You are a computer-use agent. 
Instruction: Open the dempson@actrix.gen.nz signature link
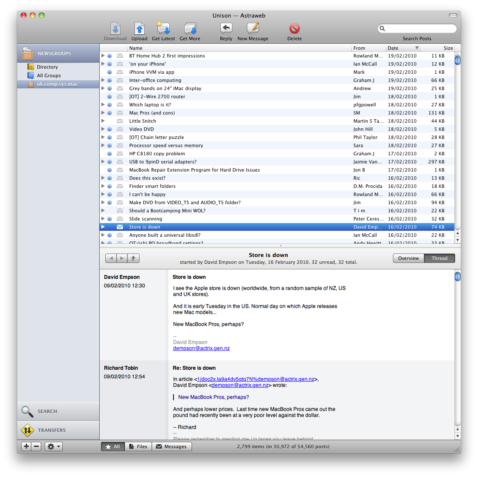tap(201, 348)
